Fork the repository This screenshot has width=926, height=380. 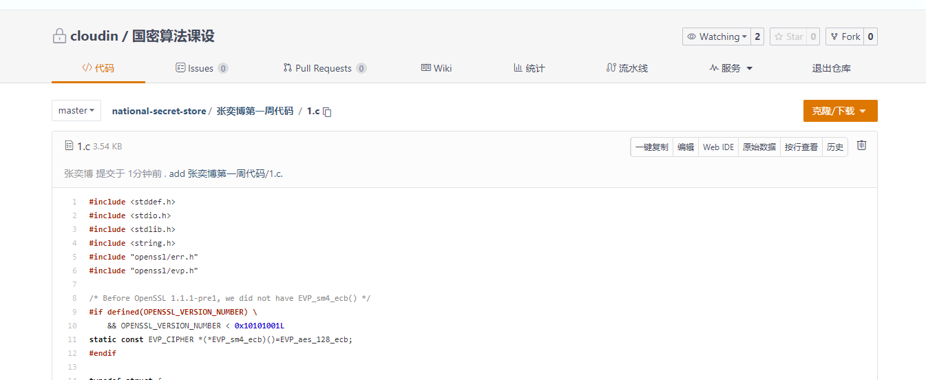pos(844,36)
